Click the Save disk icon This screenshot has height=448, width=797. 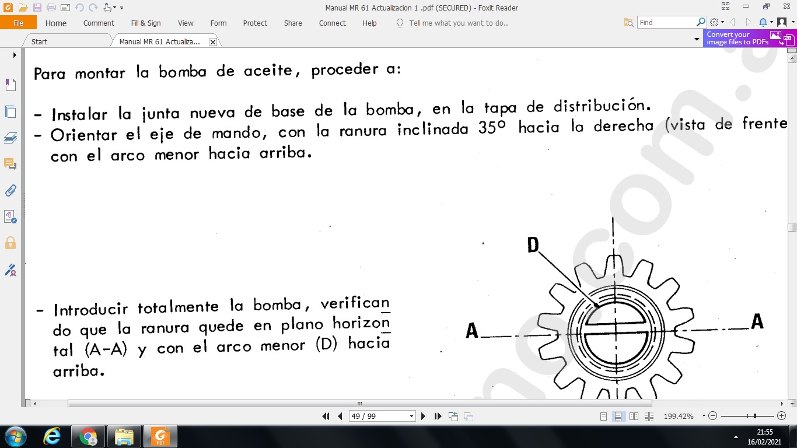pyautogui.click(x=37, y=8)
